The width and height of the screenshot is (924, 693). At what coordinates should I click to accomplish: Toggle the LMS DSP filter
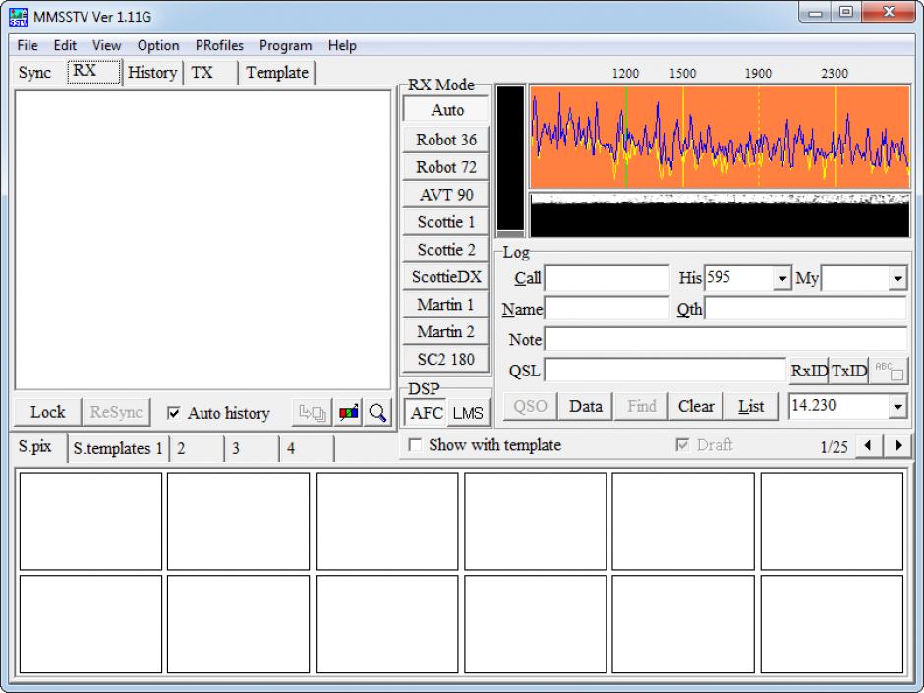tap(468, 413)
